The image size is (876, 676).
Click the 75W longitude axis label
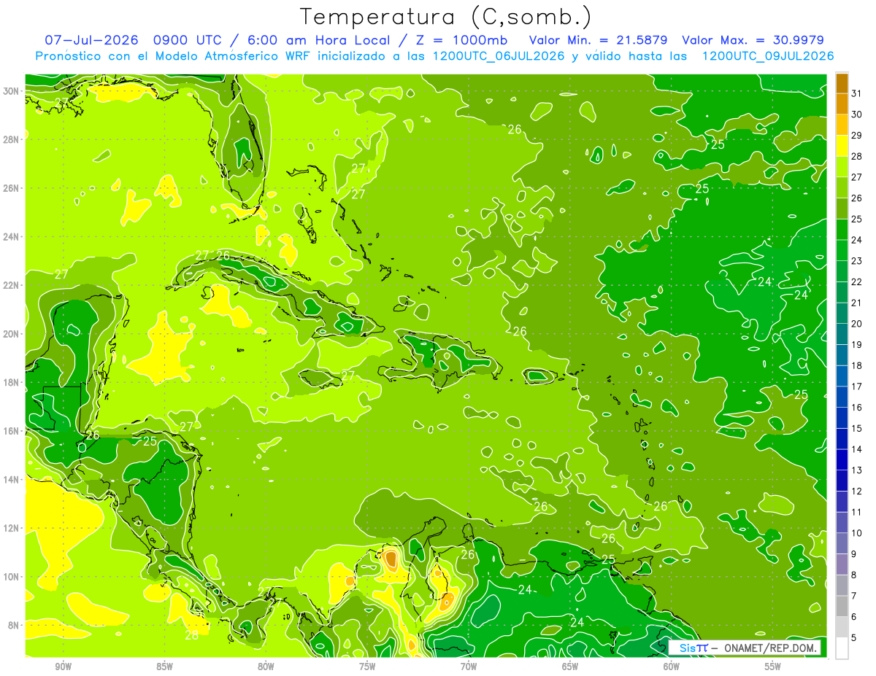point(367,667)
